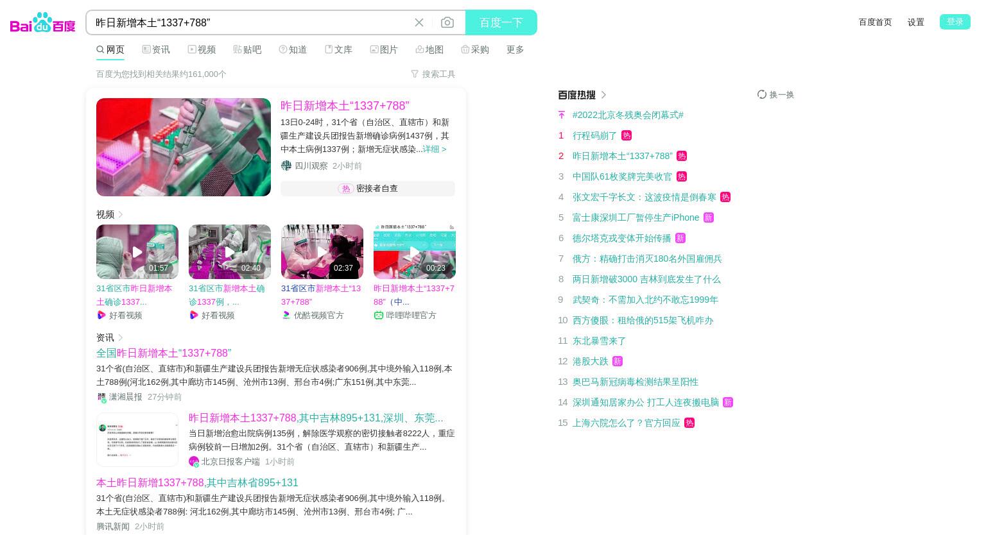Click the 四川观察 source avatar icon
Screen dimensions: 986x535
(286, 166)
